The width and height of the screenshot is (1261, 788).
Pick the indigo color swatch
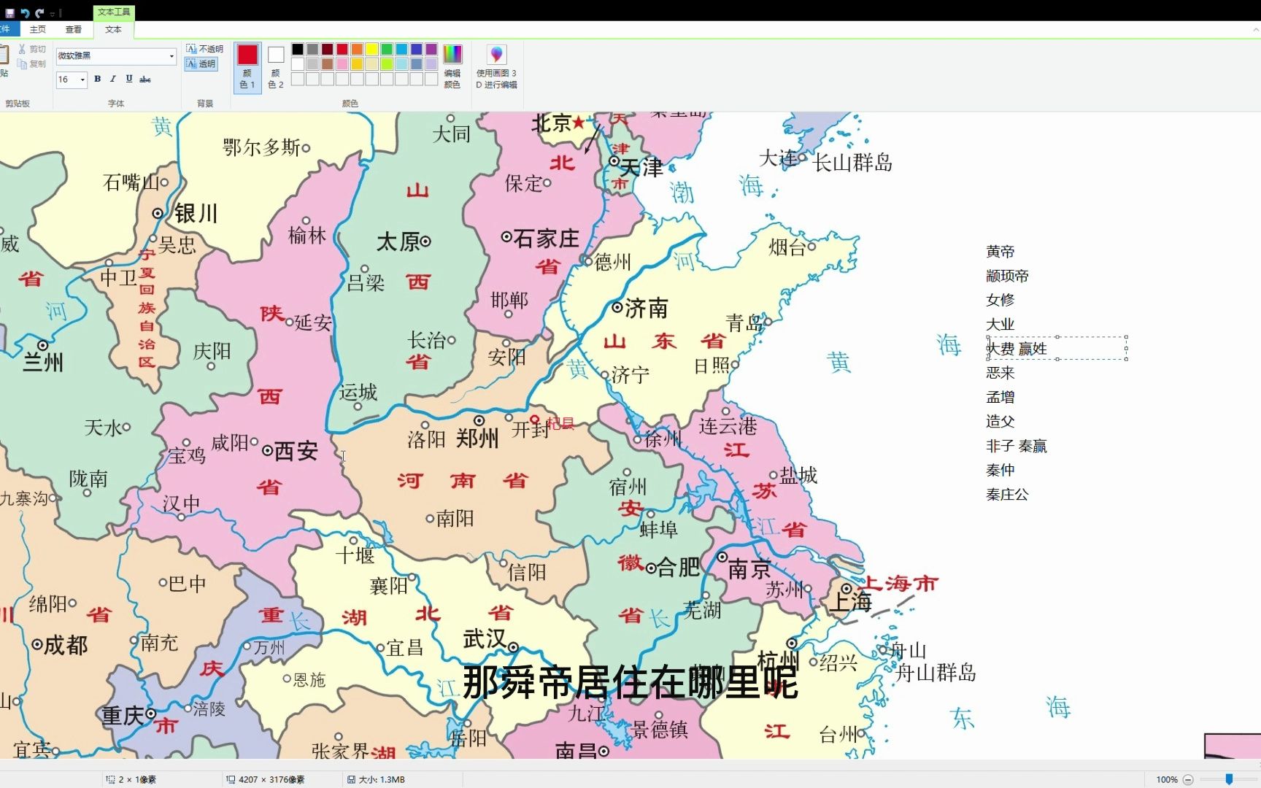point(417,49)
